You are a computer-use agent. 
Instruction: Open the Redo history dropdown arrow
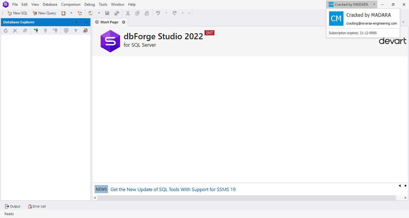pyautogui.click(x=183, y=13)
